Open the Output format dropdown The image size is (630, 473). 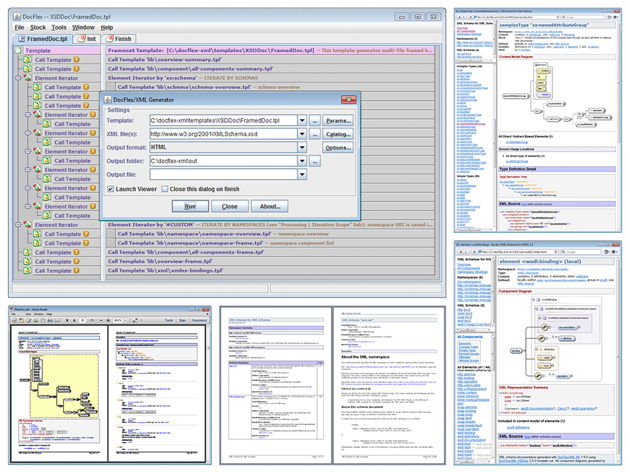coord(302,148)
